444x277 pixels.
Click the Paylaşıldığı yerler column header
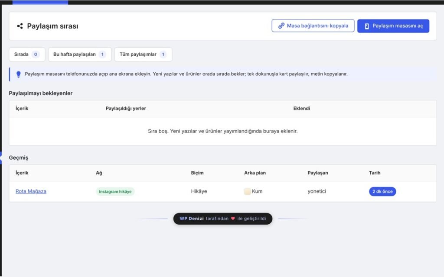[x=126, y=108]
